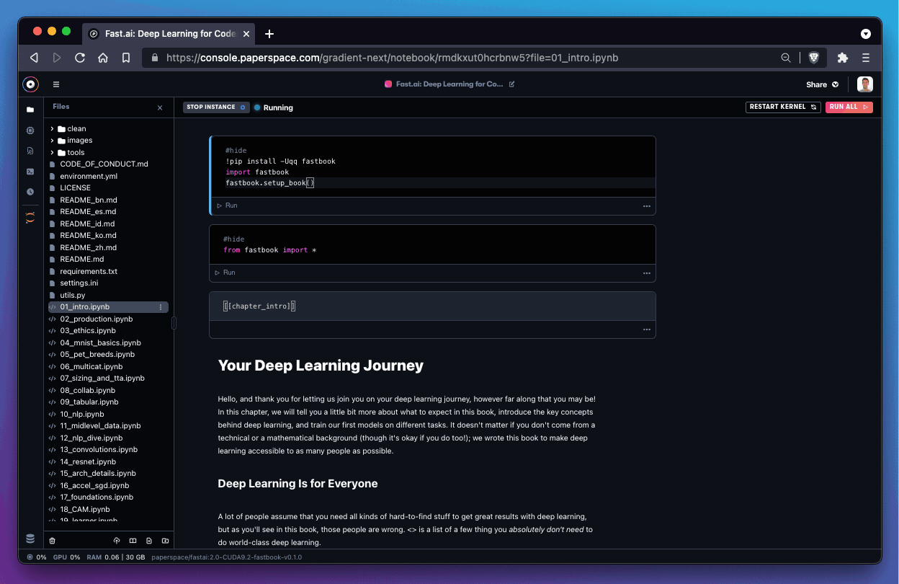Open the datasets storage icon
The height and width of the screenshot is (584, 899).
click(30, 539)
